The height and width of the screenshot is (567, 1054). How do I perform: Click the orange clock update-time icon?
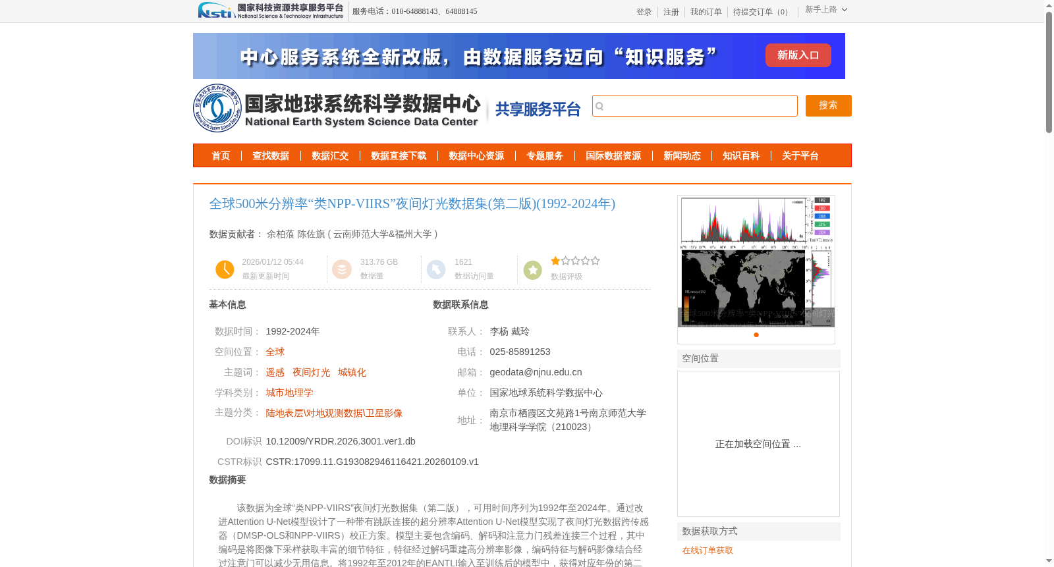click(225, 269)
